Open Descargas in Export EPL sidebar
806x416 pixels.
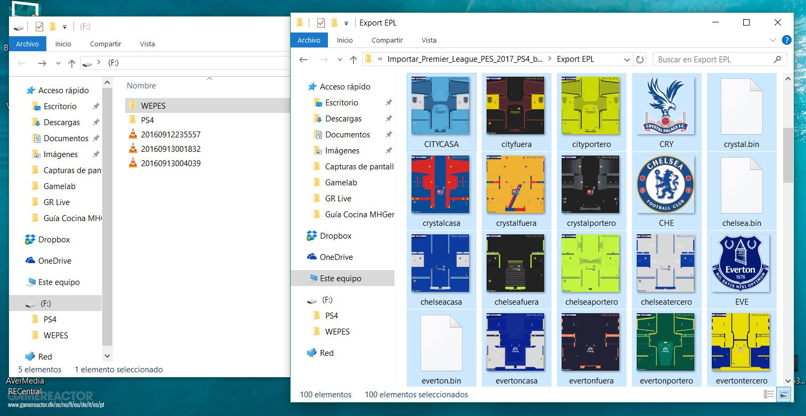click(343, 118)
